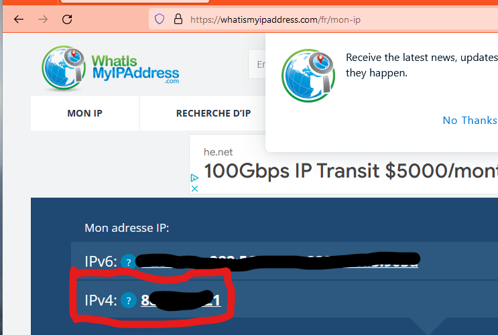
Task: Go back using the browser back arrow
Action: pos(19,19)
